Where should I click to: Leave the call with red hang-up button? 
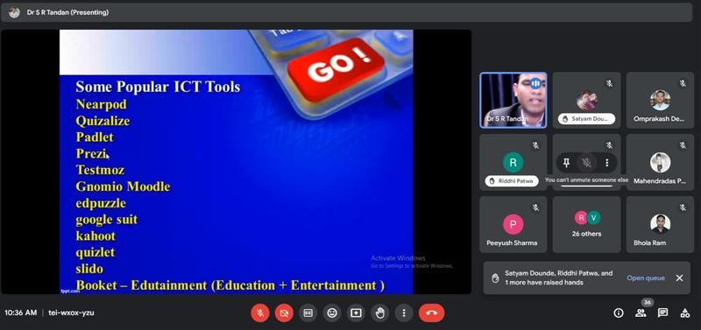click(x=431, y=313)
